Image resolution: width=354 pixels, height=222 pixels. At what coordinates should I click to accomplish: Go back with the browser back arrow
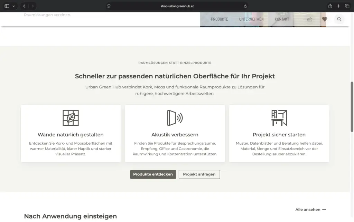(x=25, y=6)
